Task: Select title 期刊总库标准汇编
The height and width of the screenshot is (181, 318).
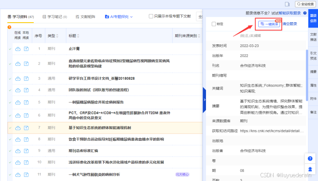Action: tap(83, 151)
